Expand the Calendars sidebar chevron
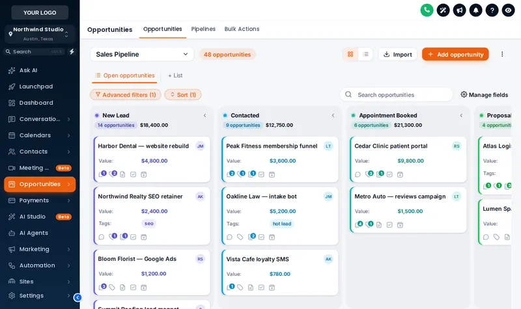Image resolution: width=521 pixels, height=309 pixels. pyautogui.click(x=68, y=135)
